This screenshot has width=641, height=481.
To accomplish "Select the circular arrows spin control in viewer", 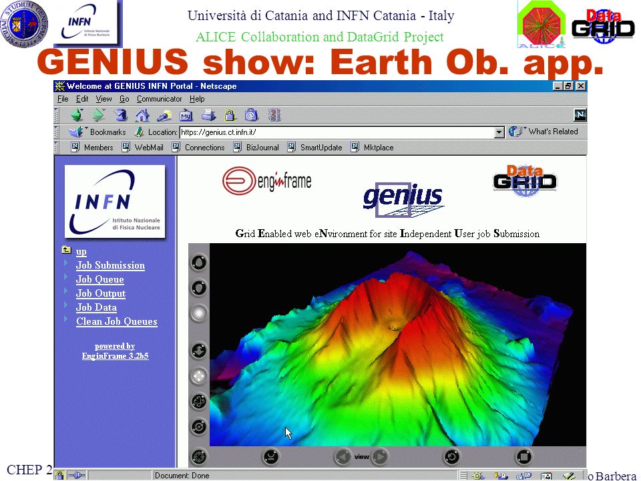I will [x=199, y=427].
